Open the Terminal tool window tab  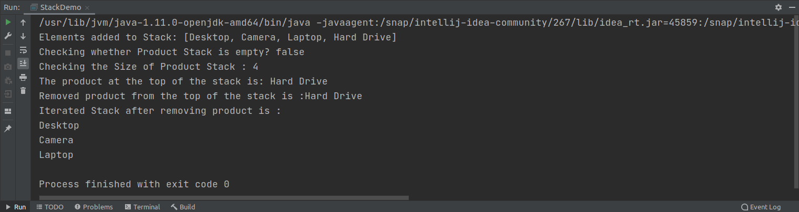click(x=142, y=207)
